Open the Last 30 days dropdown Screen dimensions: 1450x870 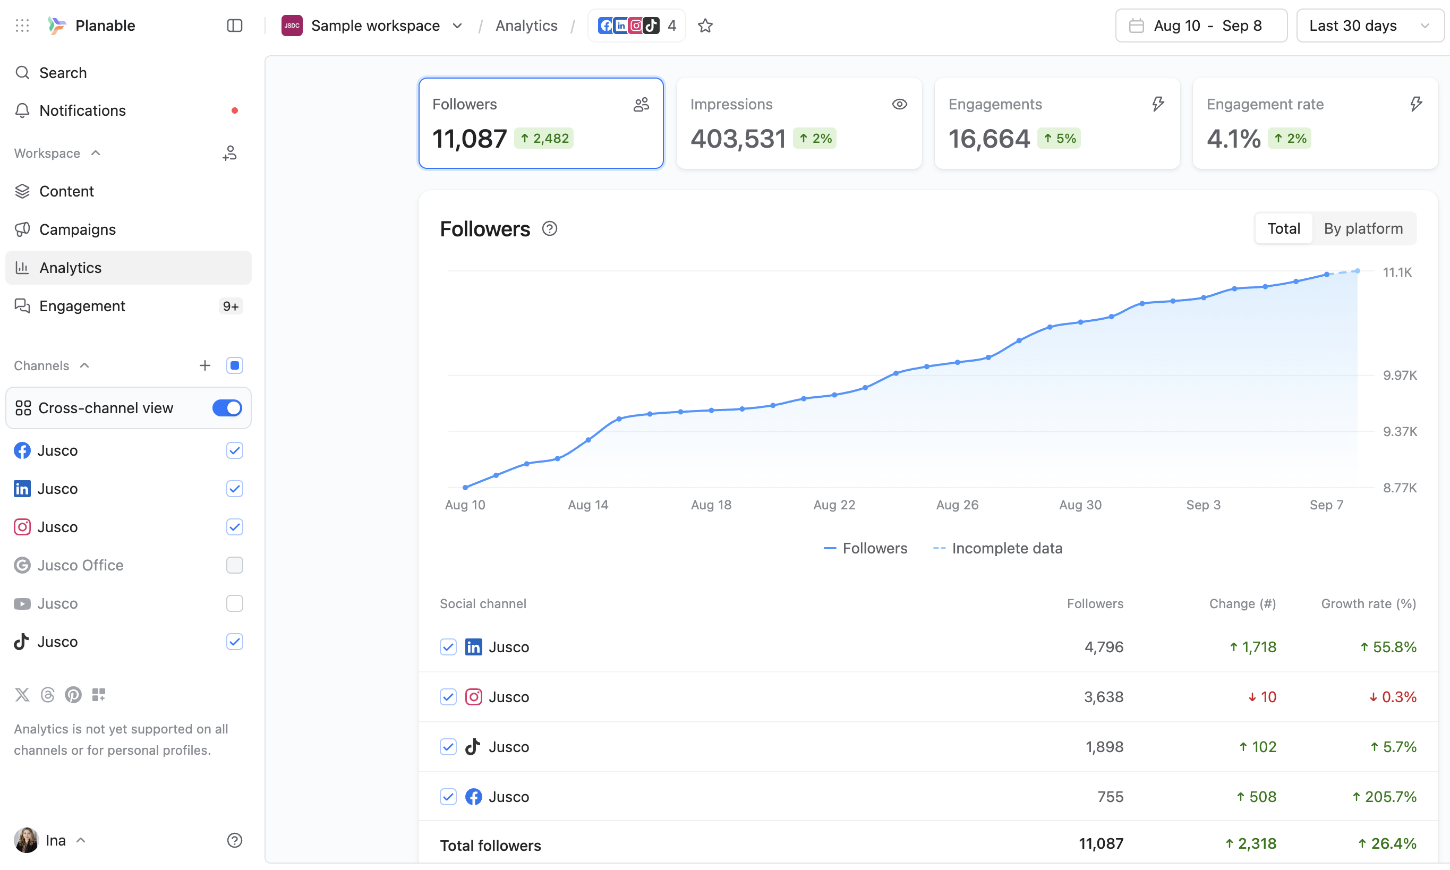1369,26
